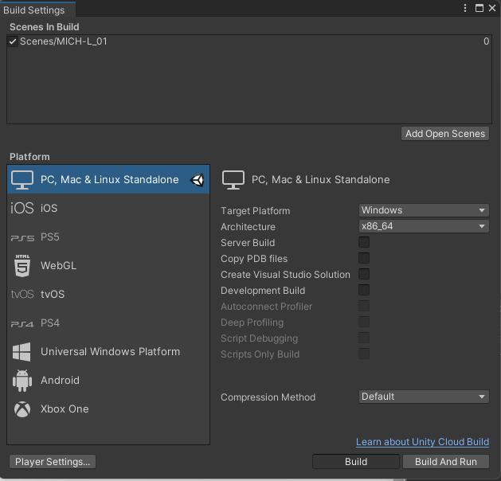Click the WebGL HTML5 shield icon
501x481 pixels.
point(22,265)
